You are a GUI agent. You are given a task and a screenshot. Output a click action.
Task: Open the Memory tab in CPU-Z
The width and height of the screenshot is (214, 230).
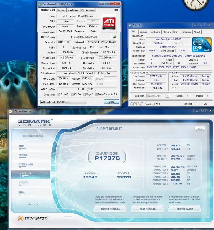tap(167, 32)
